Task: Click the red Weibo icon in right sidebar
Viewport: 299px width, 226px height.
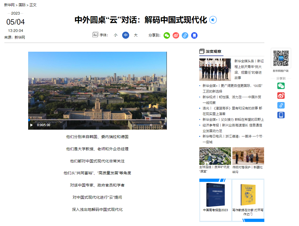Action: 281,96
